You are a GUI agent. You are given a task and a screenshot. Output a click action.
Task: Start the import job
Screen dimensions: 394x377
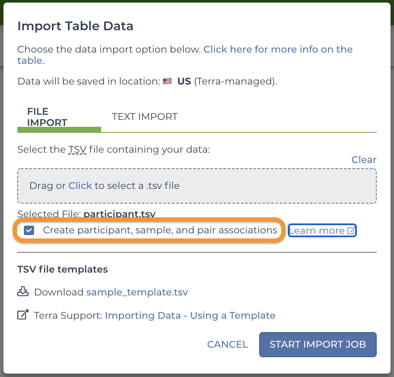click(x=318, y=344)
